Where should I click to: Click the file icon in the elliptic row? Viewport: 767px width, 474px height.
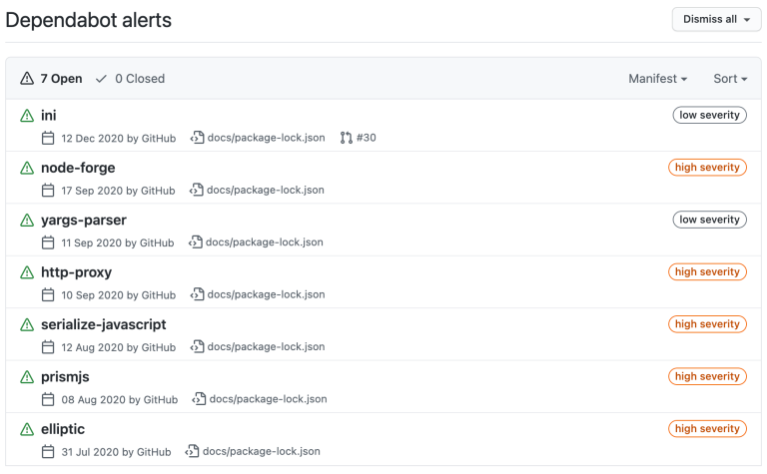pos(192,451)
